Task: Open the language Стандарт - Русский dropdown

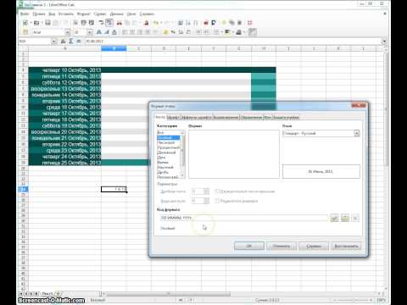Action: 357,133
